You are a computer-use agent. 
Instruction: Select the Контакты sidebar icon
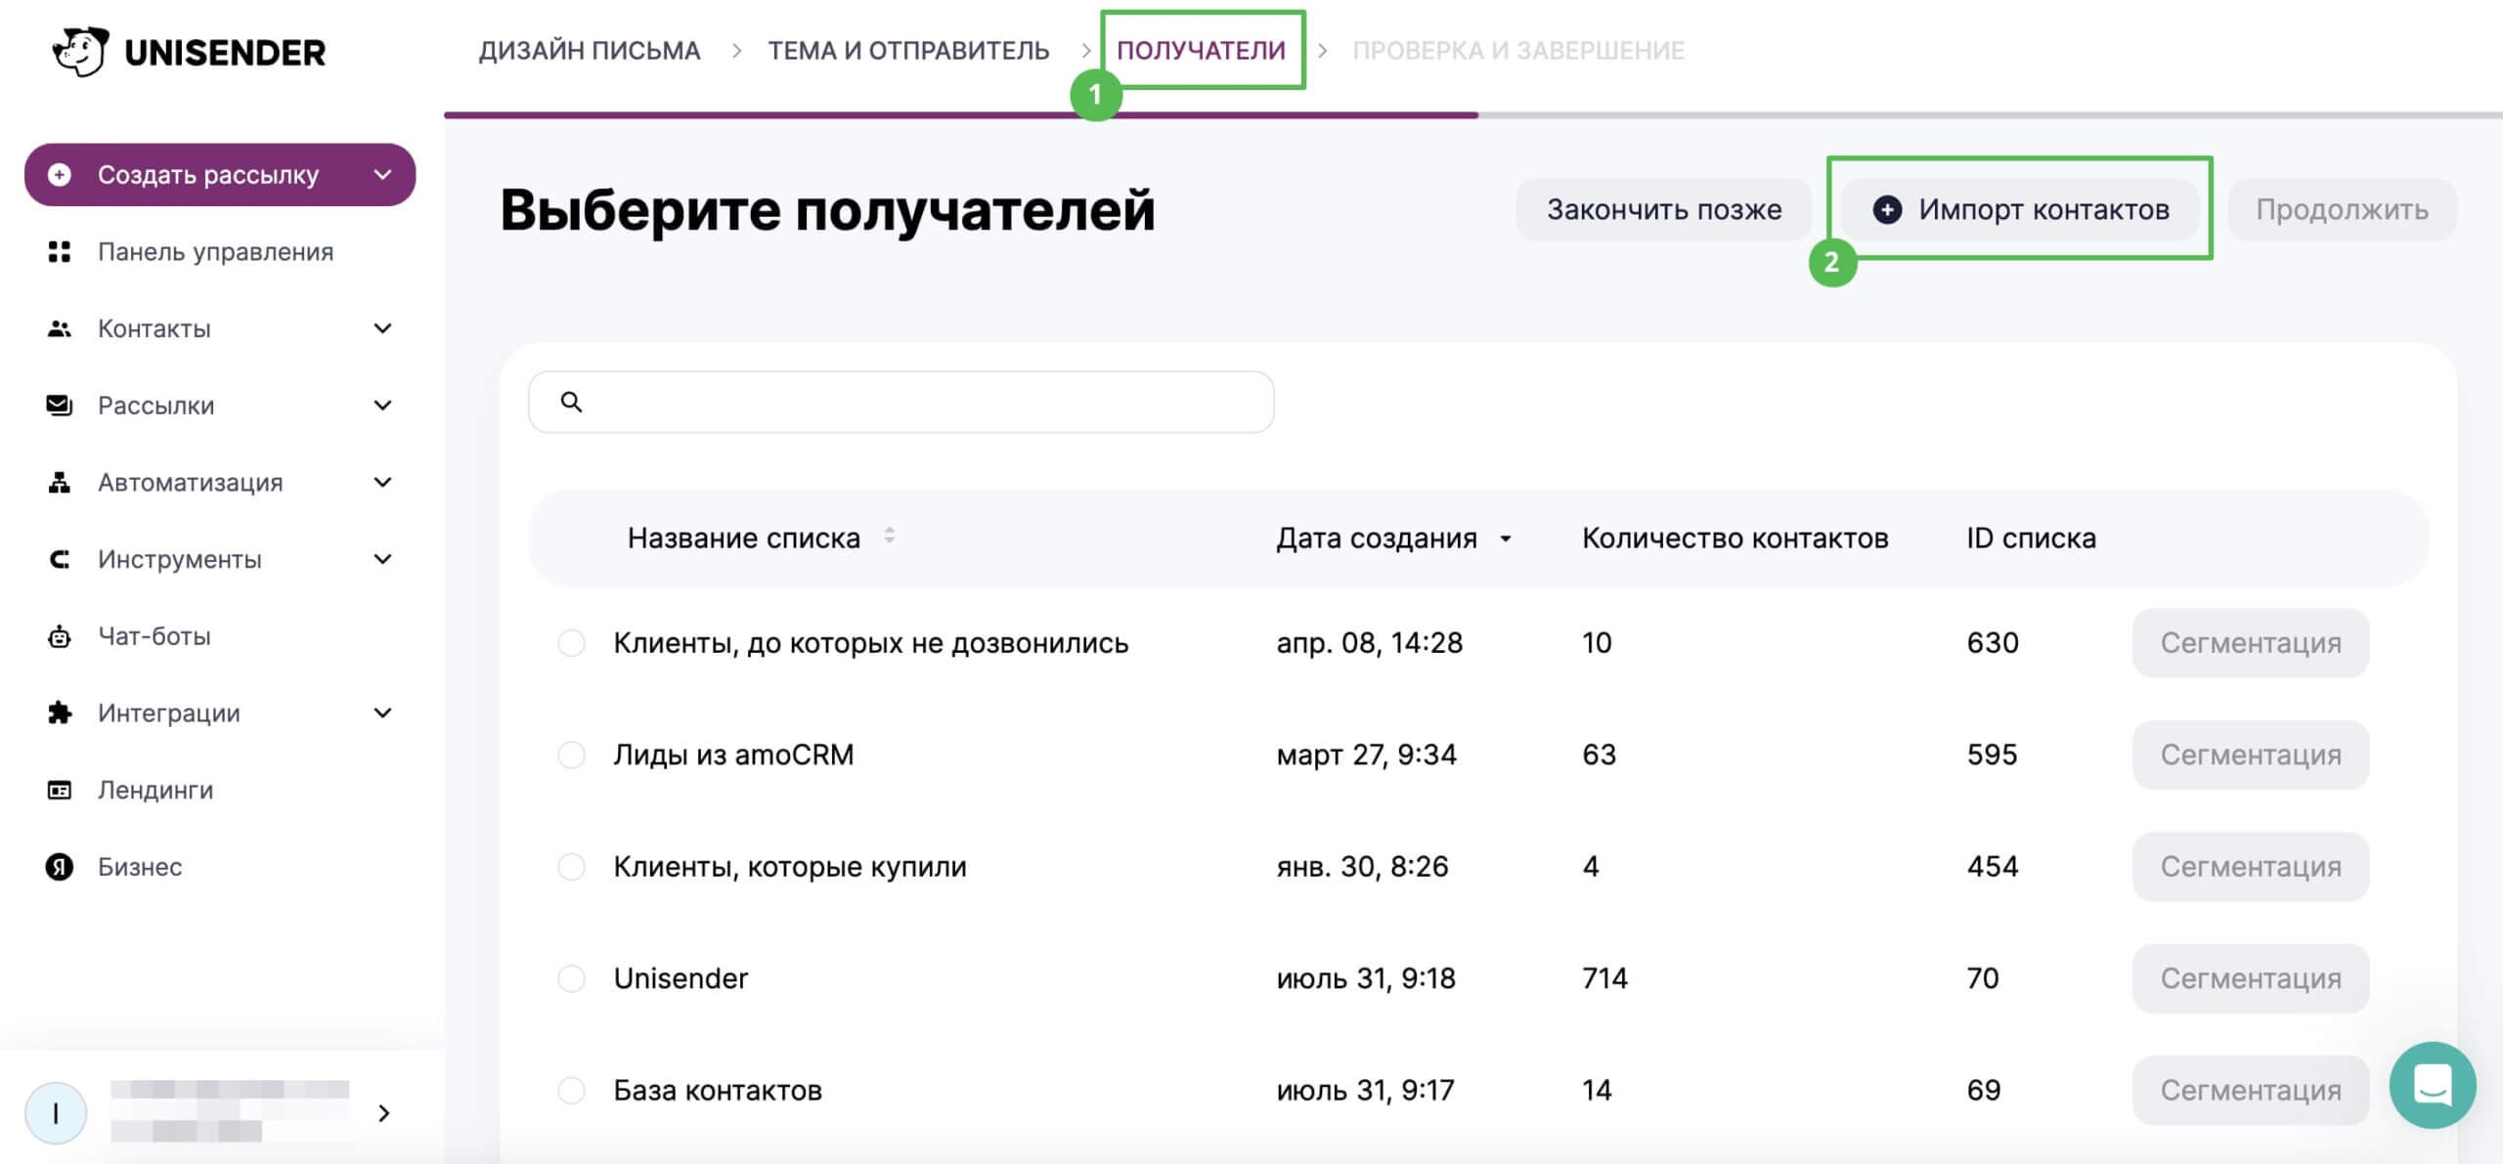[x=60, y=328]
